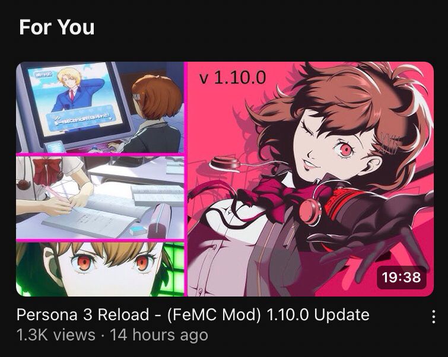Open the three-dot video options menu
Viewport: 448px width, 357px height.
coord(434,317)
